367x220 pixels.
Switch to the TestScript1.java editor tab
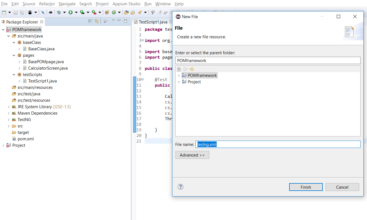tap(153, 22)
